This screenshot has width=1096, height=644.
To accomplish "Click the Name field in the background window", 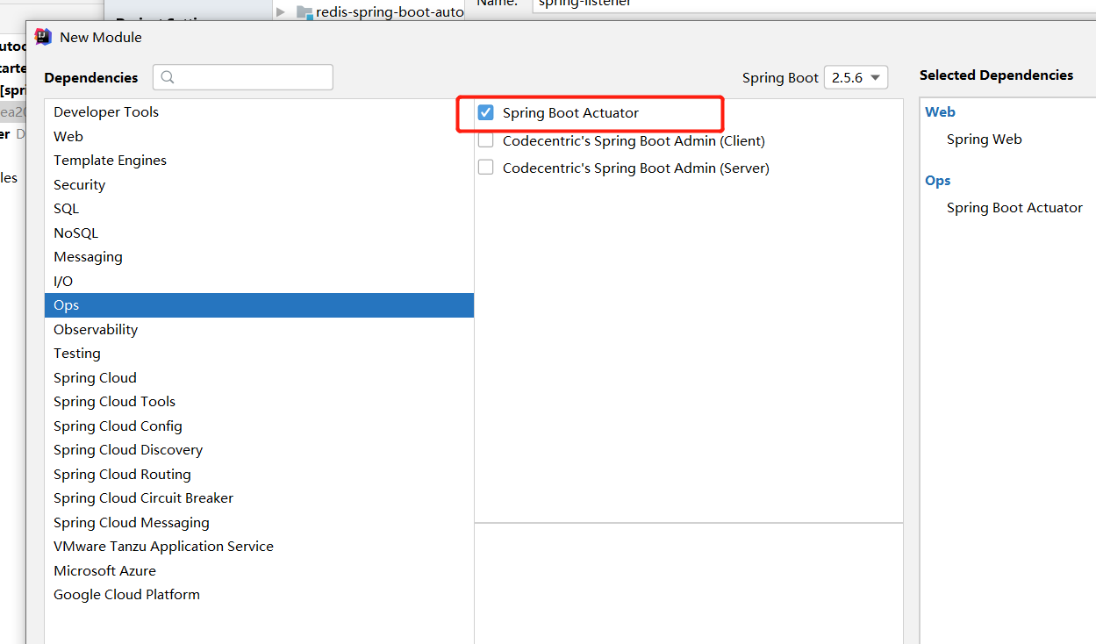I will (814, 5).
